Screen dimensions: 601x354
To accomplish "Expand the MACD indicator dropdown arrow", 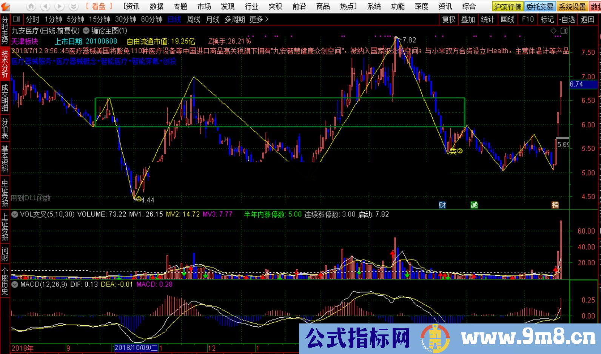I will point(15,284).
